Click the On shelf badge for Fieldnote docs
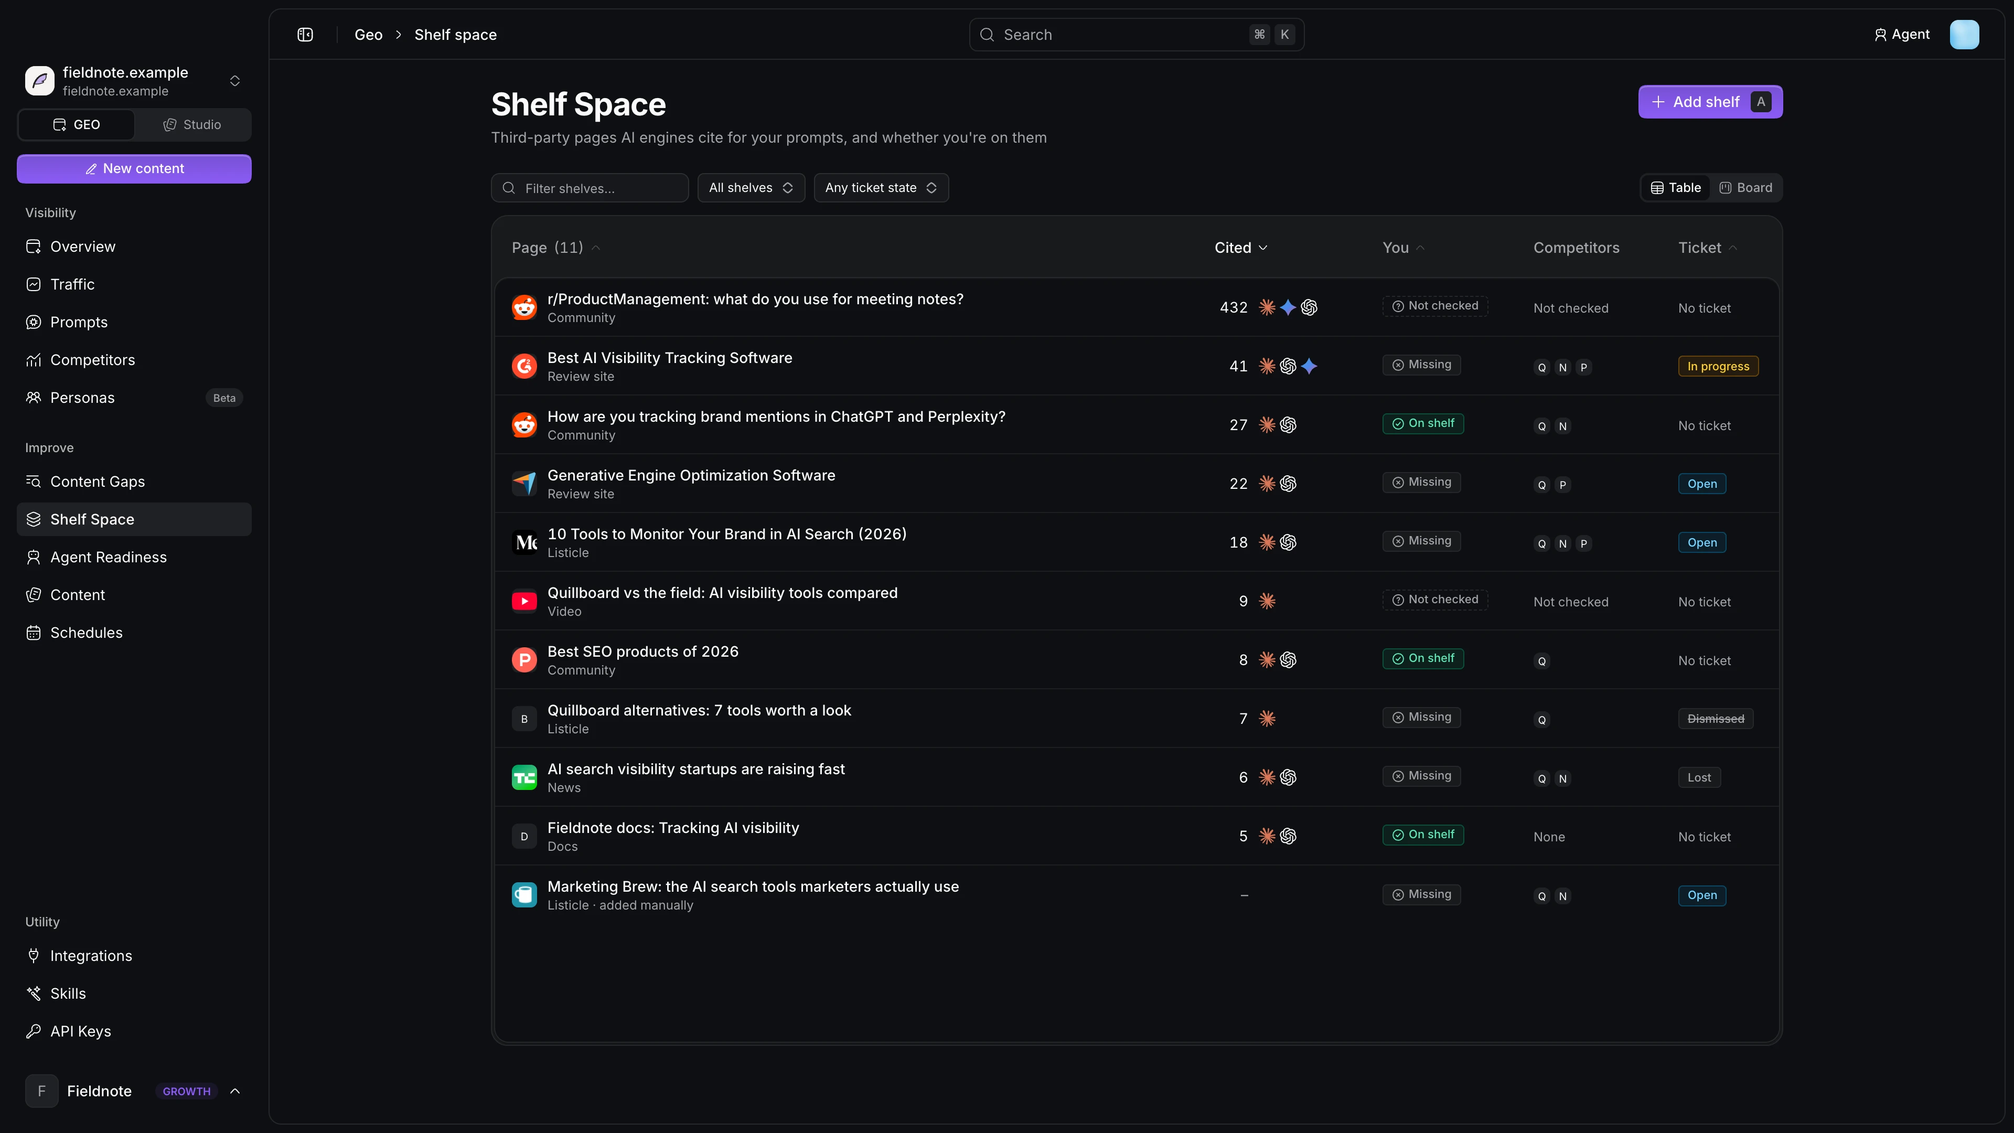The height and width of the screenshot is (1133, 2014). click(1423, 835)
